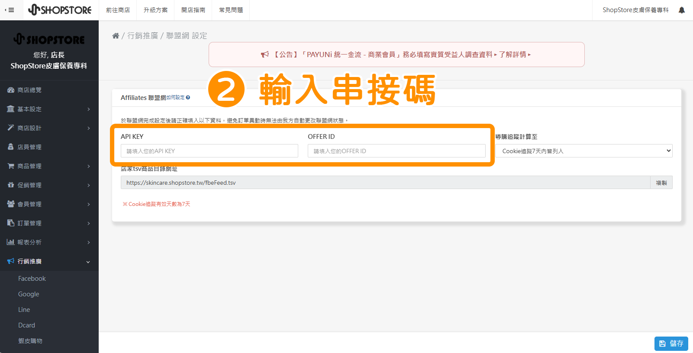Focus the OFFER ID text field
Image resolution: width=693 pixels, height=353 pixels.
pos(396,151)
